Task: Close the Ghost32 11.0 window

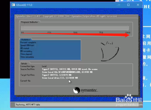Action: pyautogui.click(x=138, y=5)
